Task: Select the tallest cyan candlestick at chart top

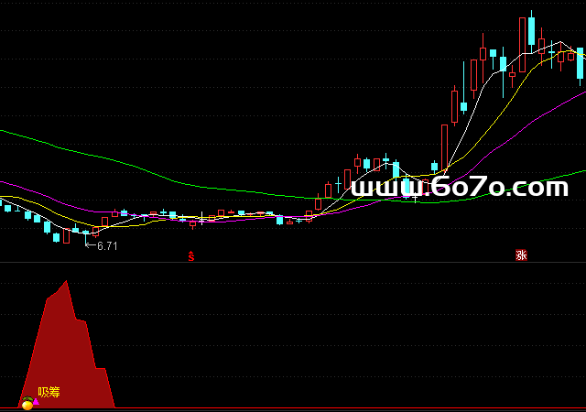Action: 530,32
